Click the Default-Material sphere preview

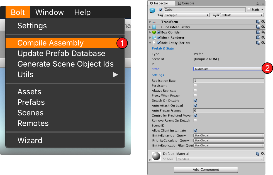(156, 156)
